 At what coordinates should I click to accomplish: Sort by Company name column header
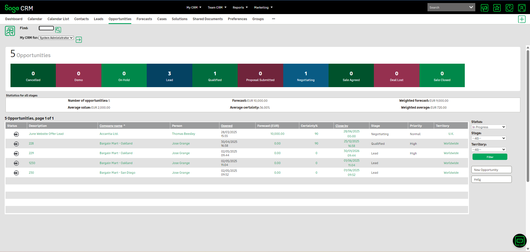coord(111,126)
